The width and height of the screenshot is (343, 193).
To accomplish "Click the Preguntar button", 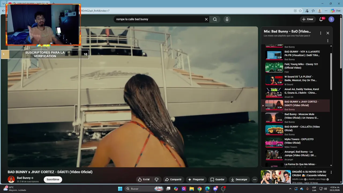I will coord(196,180).
